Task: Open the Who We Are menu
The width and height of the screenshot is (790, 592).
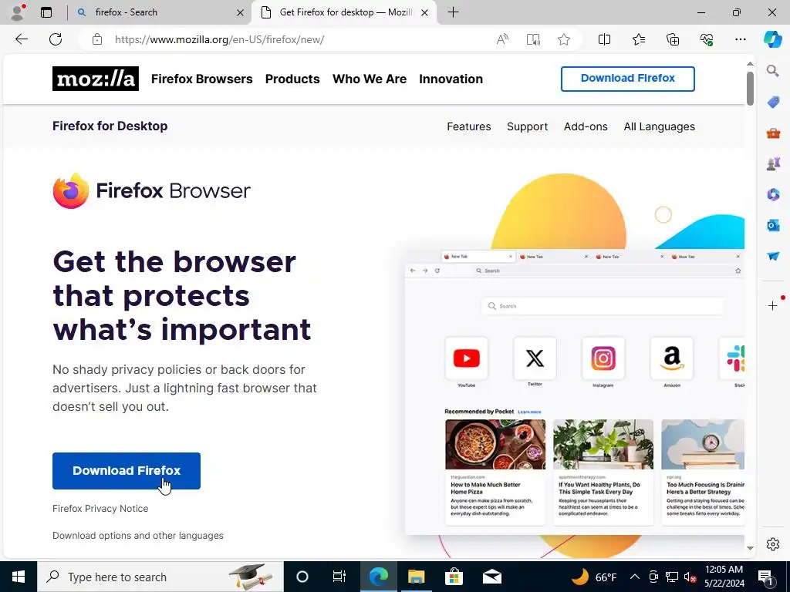Action: point(370,79)
